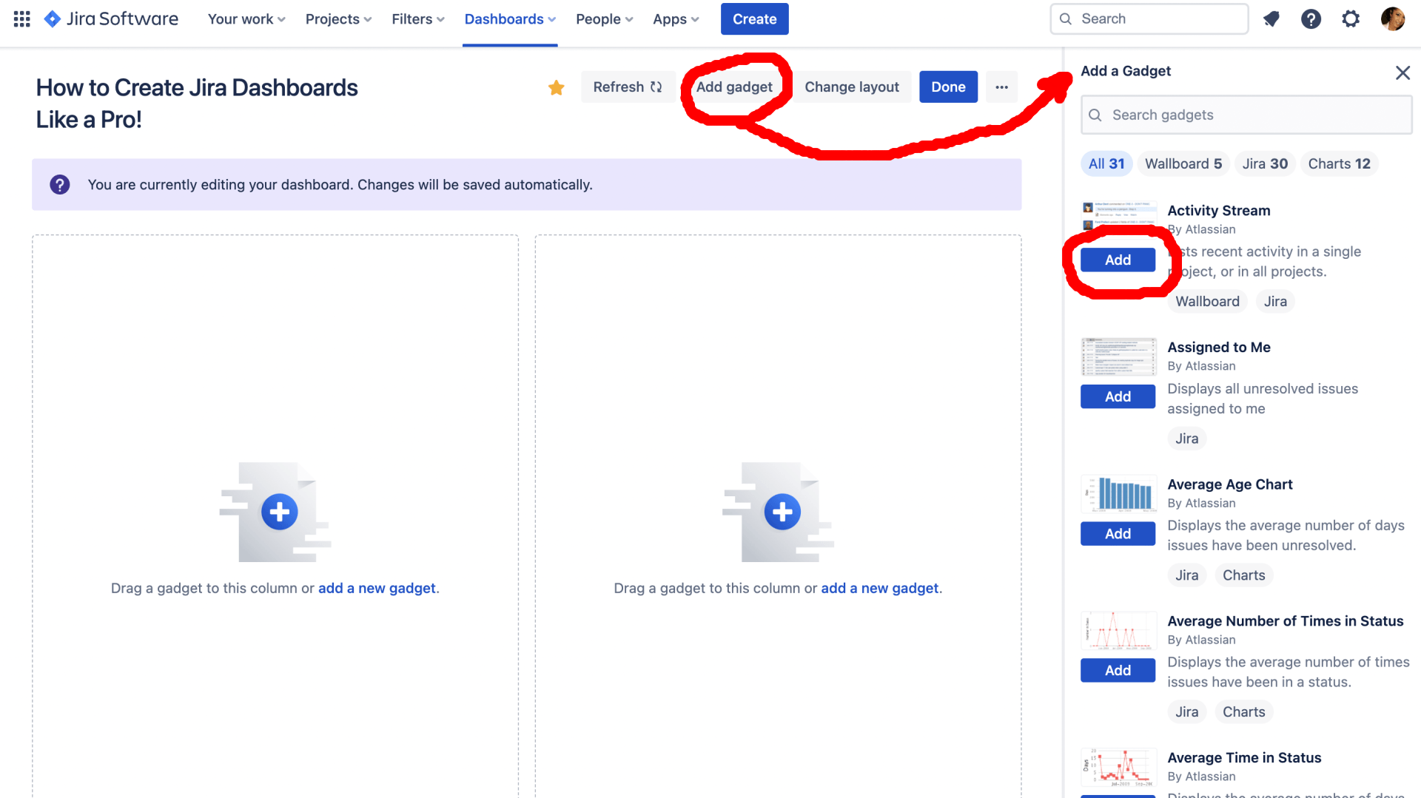
Task: Expand the People menu
Action: (604, 19)
